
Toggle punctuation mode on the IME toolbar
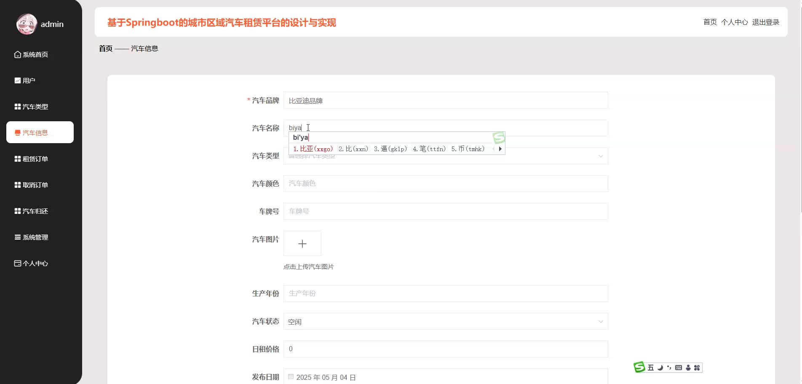tap(669, 368)
